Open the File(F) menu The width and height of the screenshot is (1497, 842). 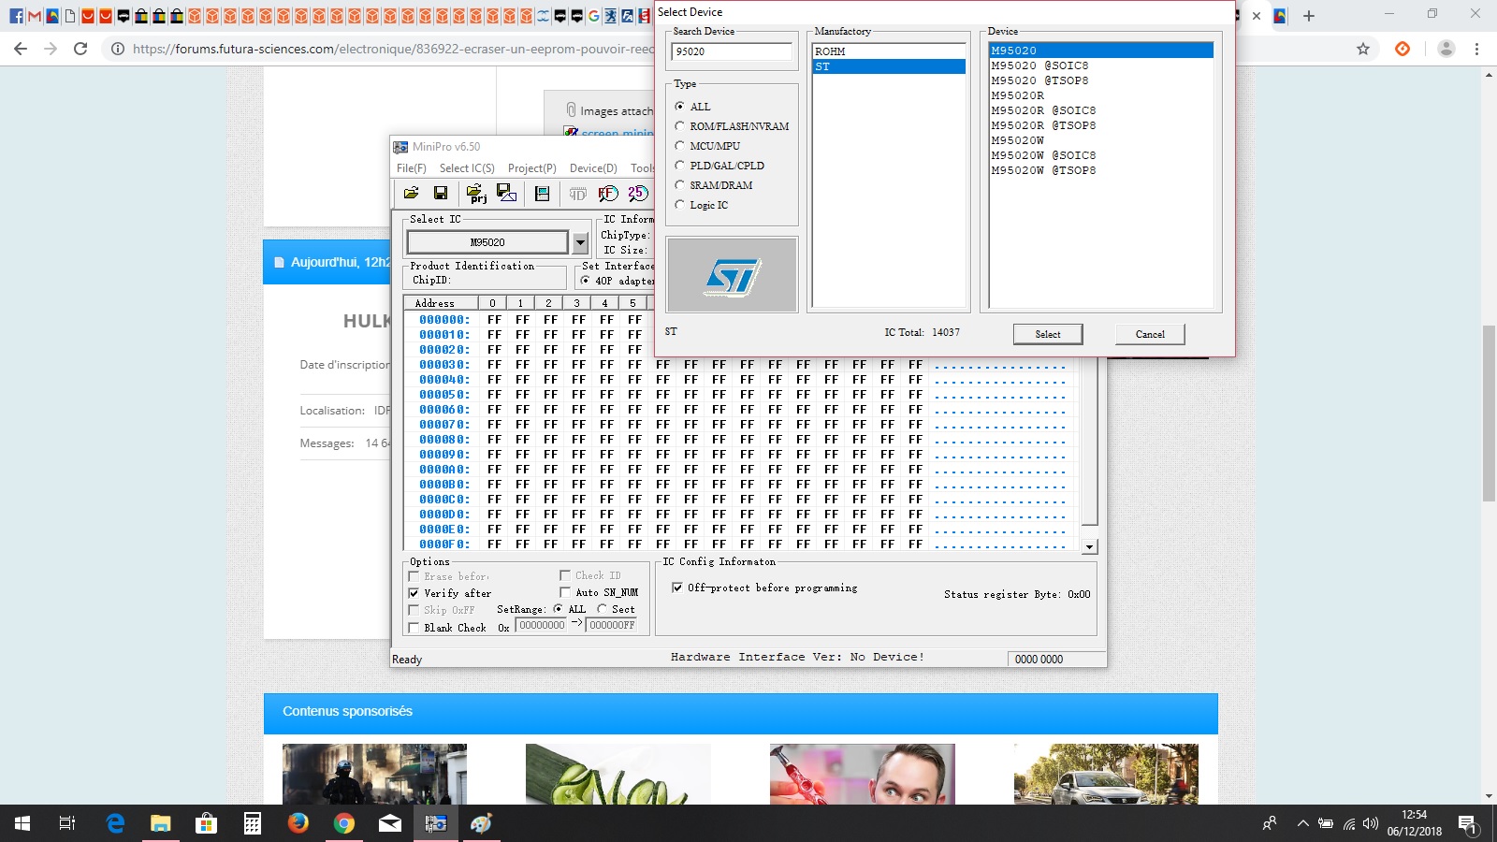click(411, 168)
